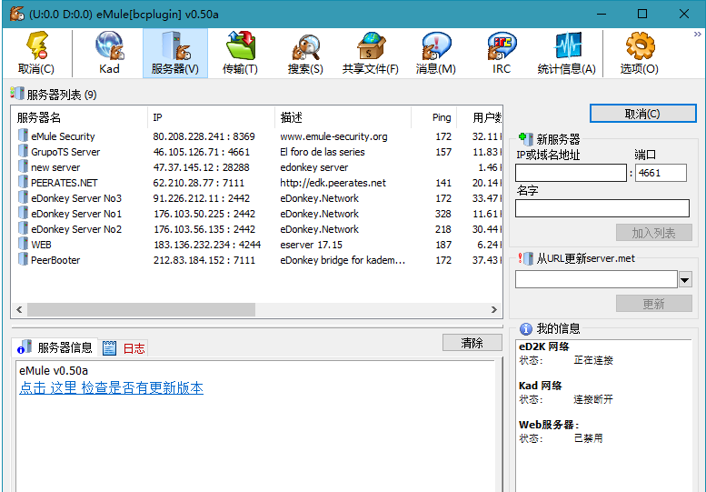
Task: Click the 从URL更新server.met icon
Action: 526,258
